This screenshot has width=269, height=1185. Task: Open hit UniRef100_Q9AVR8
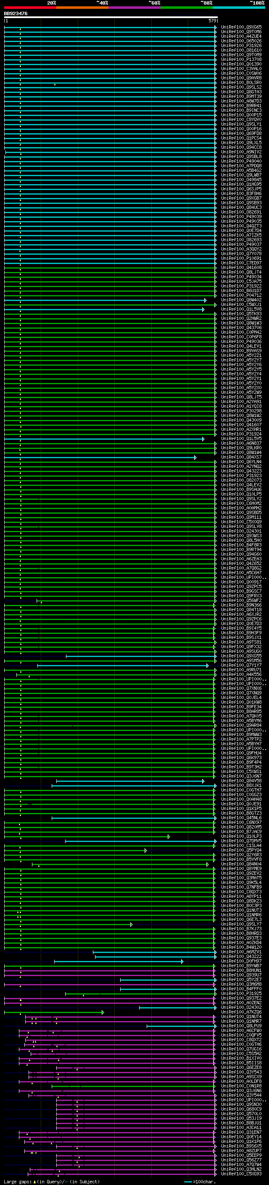pyautogui.click(x=241, y=78)
